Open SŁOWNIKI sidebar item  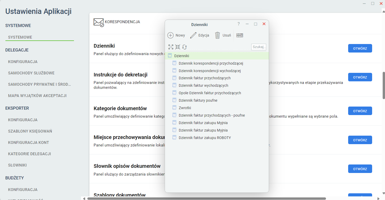[18, 165]
